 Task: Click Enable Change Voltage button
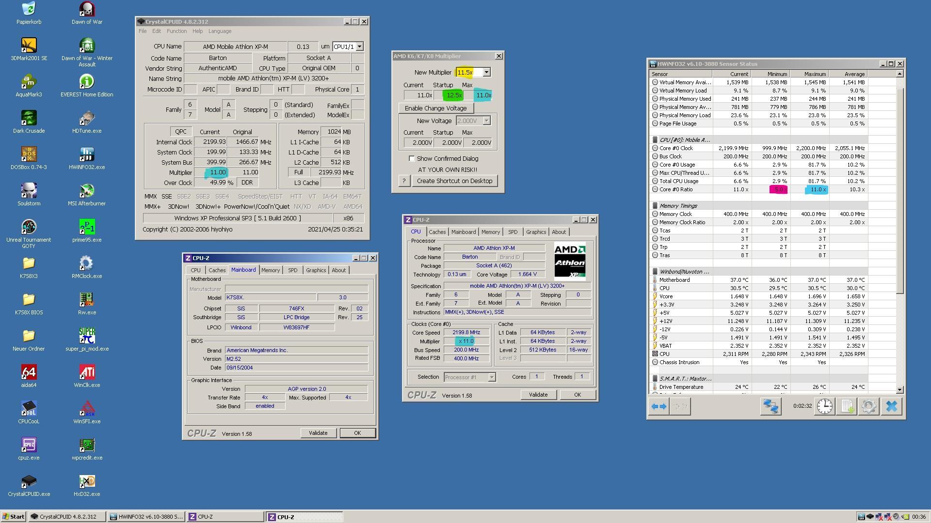(x=435, y=108)
